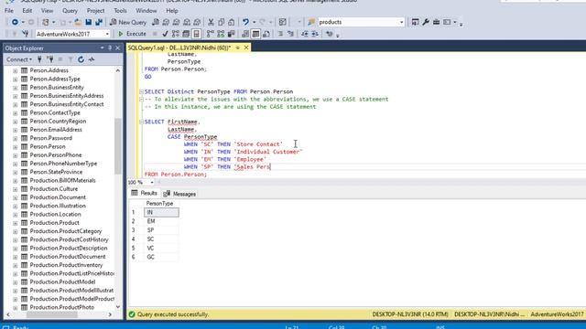
Task: Open the Connect dropdown in Object Explorer
Action: pos(18,59)
